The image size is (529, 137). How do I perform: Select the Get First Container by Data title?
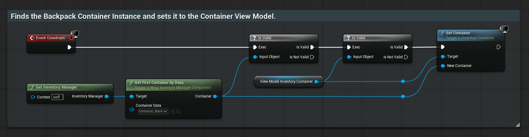[159, 83]
